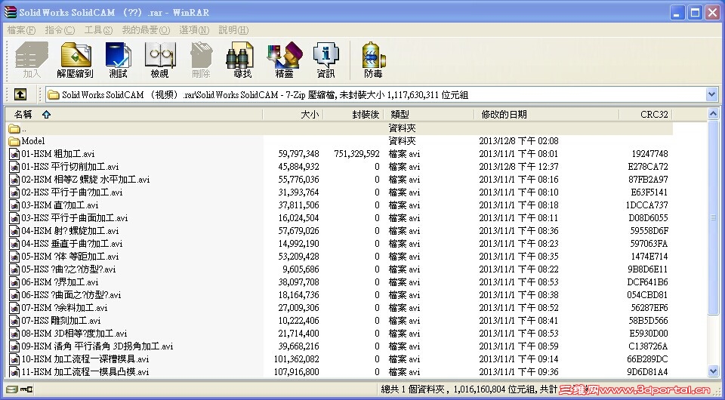The width and height of the screenshot is (725, 400).
Task: Click the key icon in status bar
Action: (27, 389)
